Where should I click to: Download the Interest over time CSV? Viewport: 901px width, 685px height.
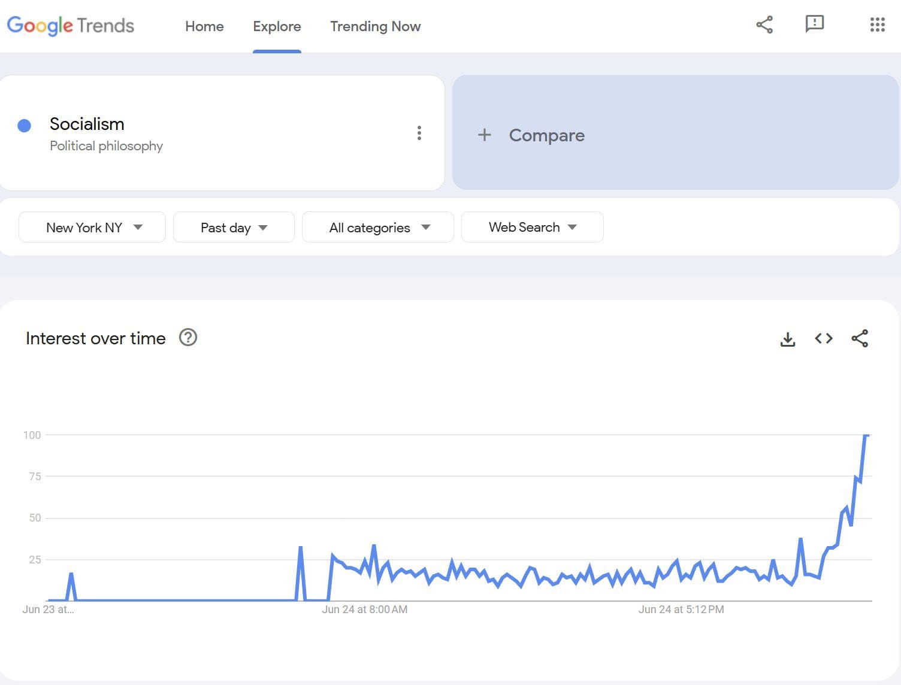[x=788, y=339]
